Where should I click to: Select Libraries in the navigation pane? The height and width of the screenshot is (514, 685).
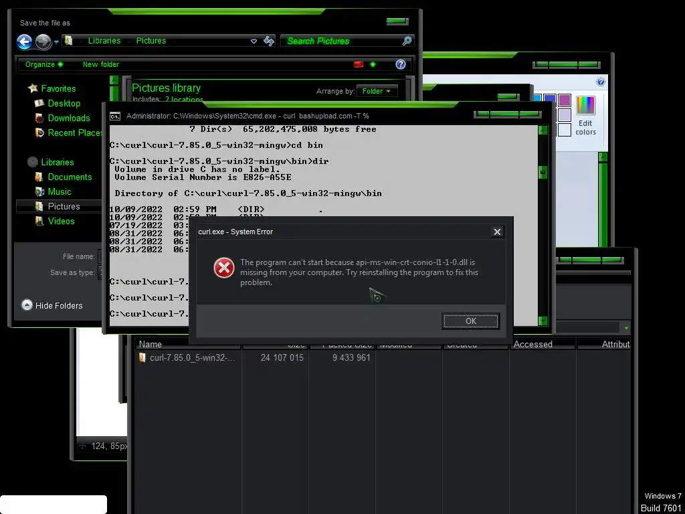click(x=58, y=162)
